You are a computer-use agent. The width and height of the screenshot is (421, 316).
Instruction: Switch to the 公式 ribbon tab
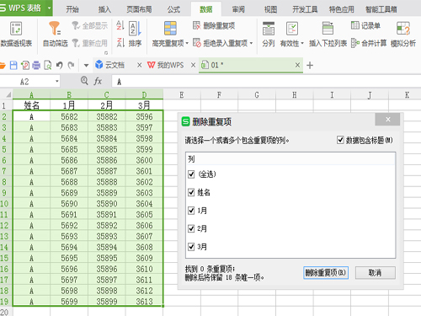pyautogui.click(x=173, y=9)
